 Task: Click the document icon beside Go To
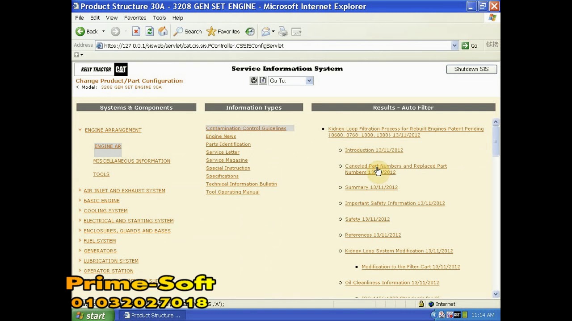[263, 81]
